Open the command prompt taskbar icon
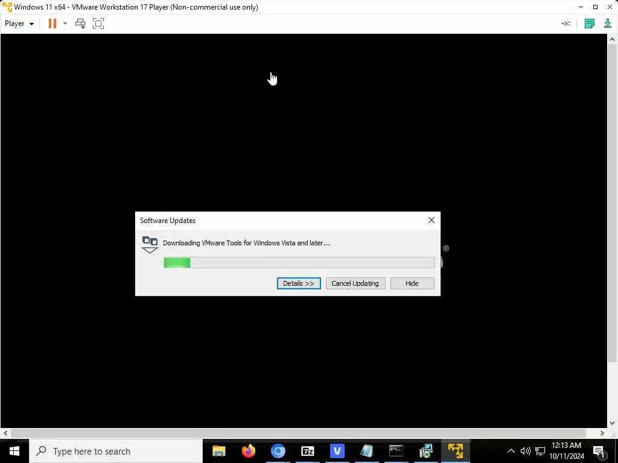Screen dimensions: 618x463 (x=396, y=451)
